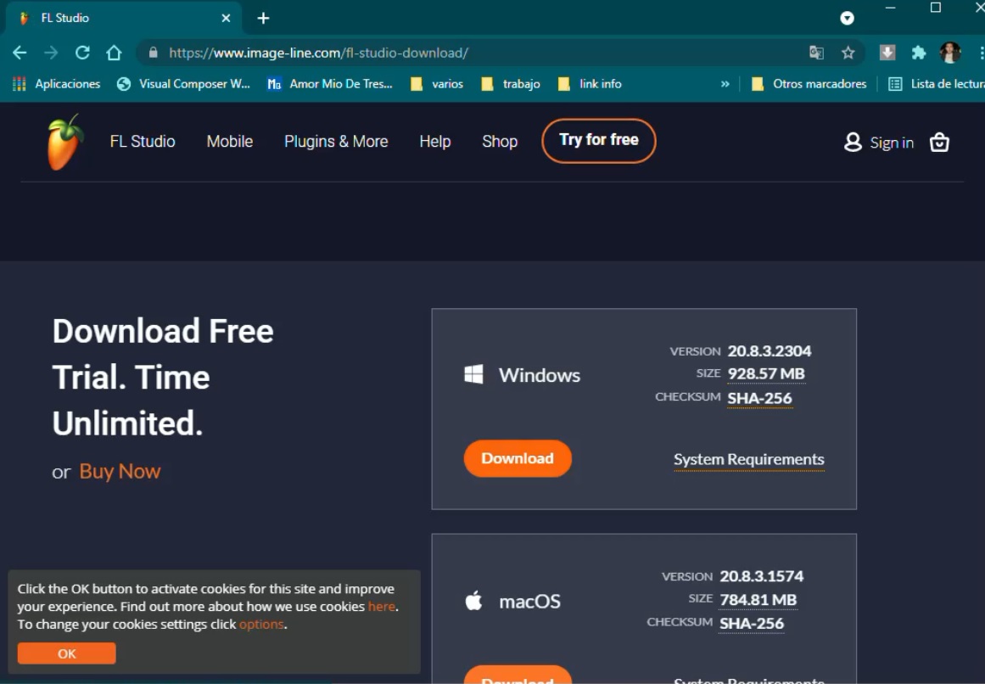The width and height of the screenshot is (985, 684).
Task: Open new browser tab with plus
Action: click(263, 18)
